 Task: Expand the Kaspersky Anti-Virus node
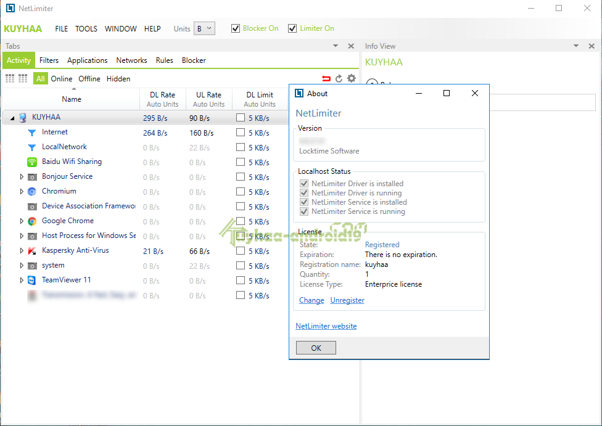(x=22, y=250)
